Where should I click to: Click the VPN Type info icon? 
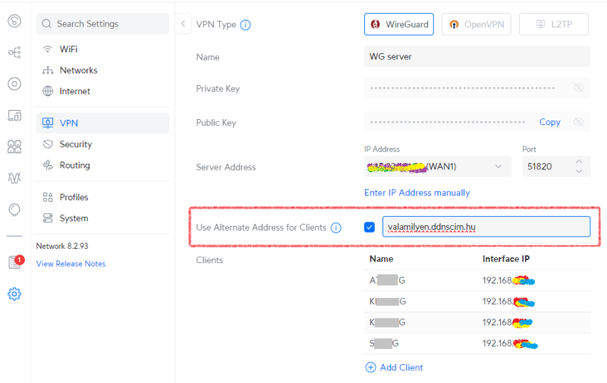245,24
